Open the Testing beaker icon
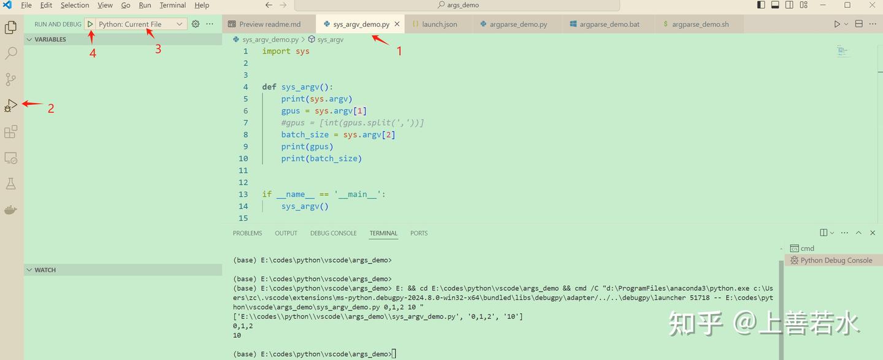 (x=10, y=183)
